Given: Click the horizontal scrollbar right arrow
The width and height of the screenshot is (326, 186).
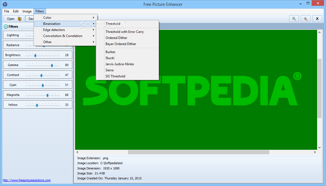Looking at the screenshot, I should [x=315, y=152].
